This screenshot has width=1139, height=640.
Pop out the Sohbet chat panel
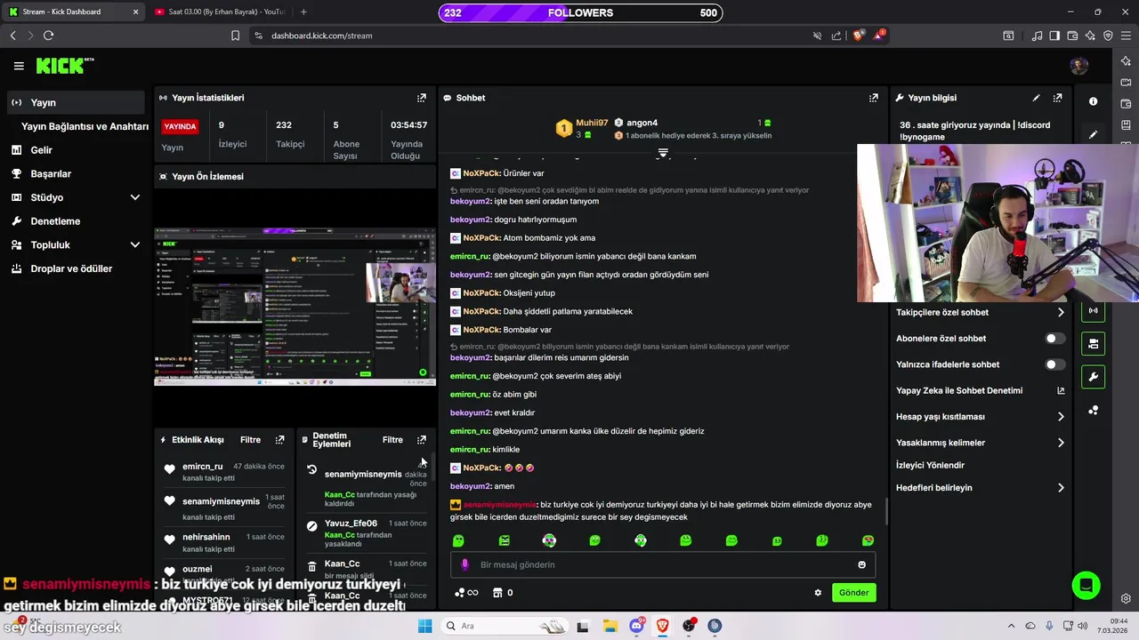click(874, 98)
